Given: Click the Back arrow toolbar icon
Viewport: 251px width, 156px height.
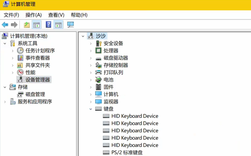Looking at the screenshot, I should click(5, 25).
